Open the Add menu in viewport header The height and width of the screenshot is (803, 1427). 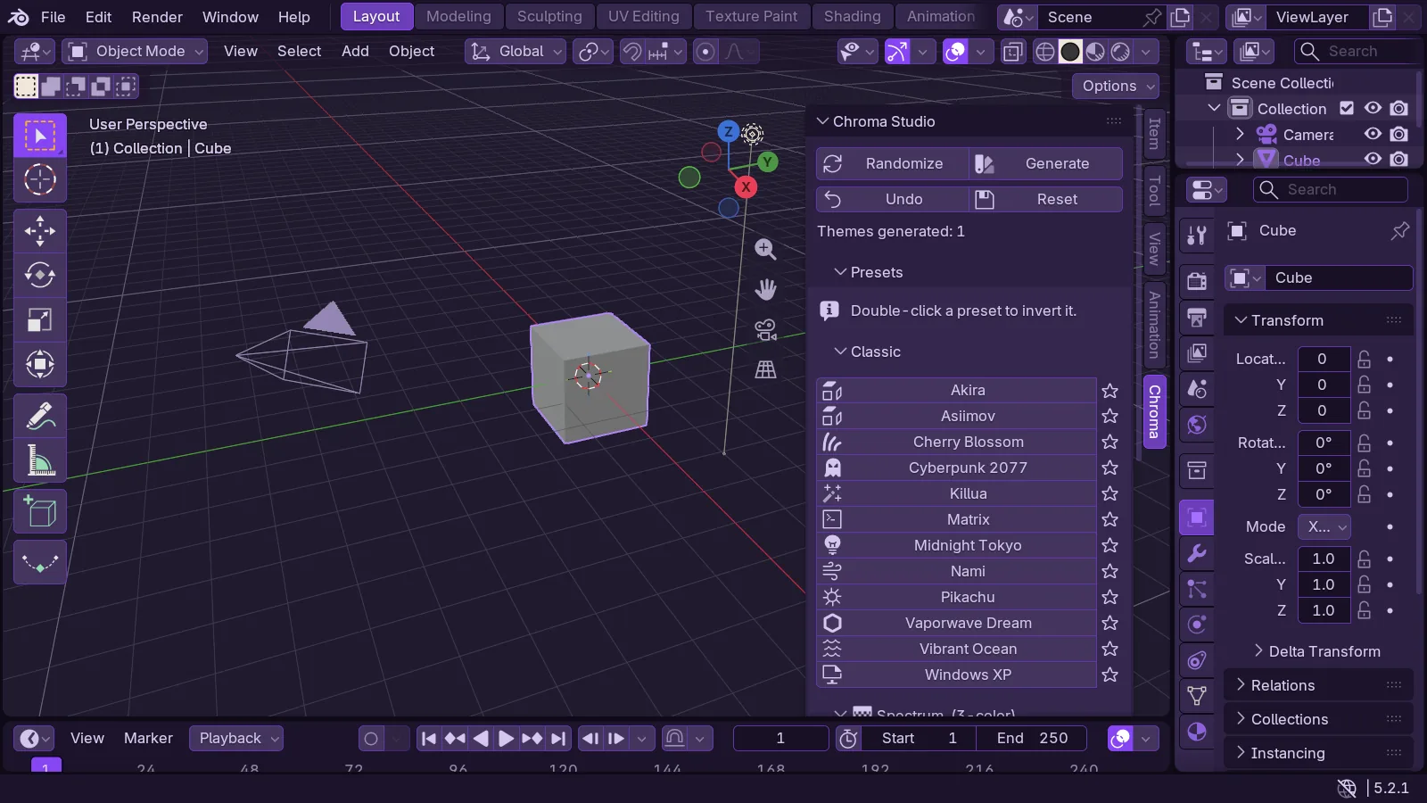pyautogui.click(x=355, y=52)
